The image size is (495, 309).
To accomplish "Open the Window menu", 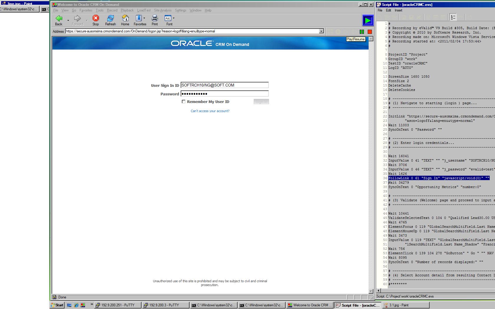I will [195, 10].
